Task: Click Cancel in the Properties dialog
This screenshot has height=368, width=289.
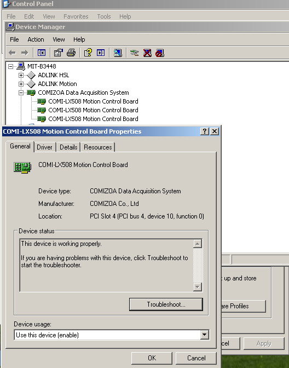Action: pyautogui.click(x=196, y=358)
